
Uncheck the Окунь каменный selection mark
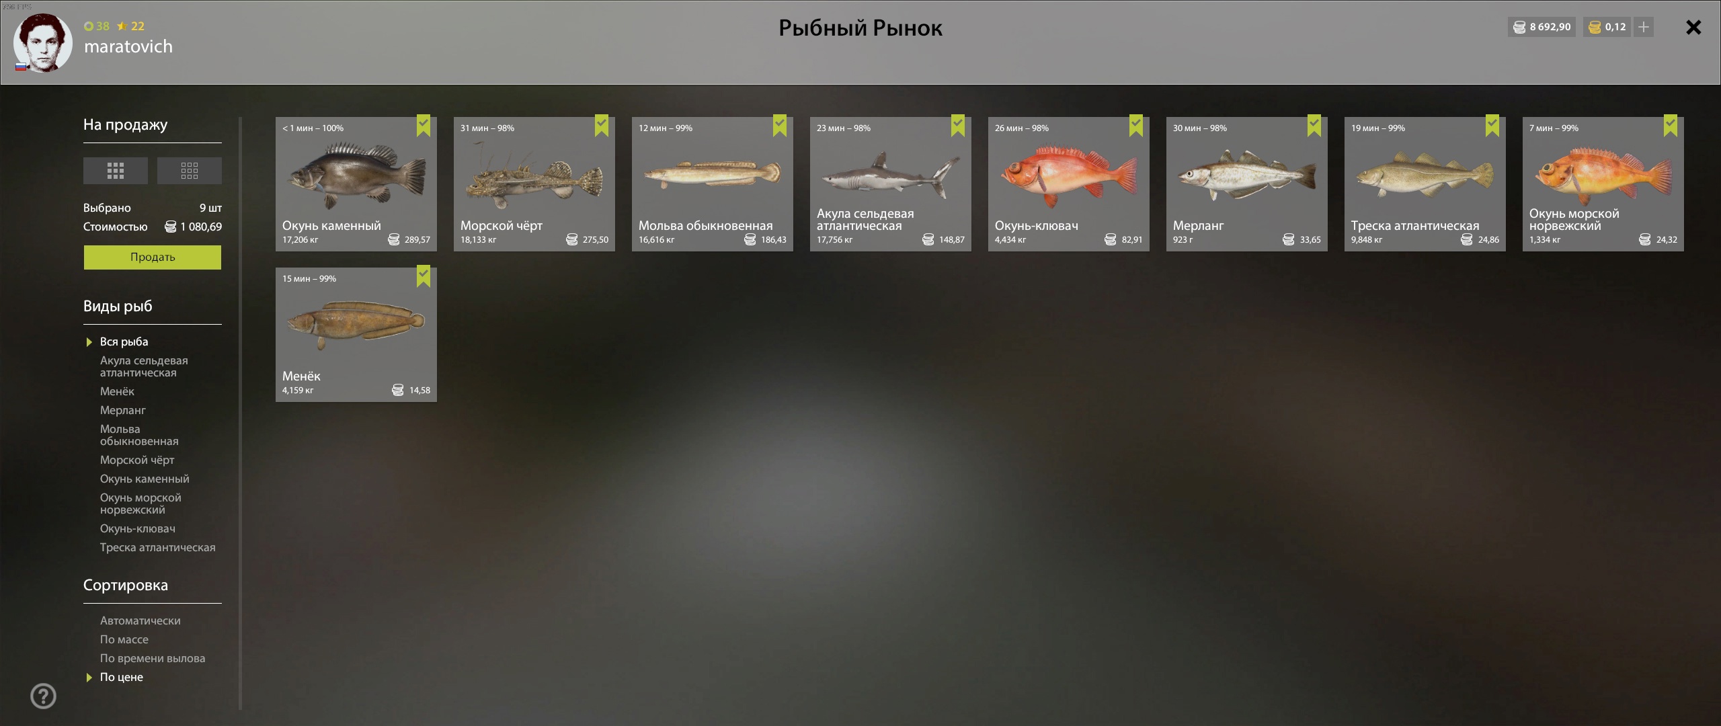(424, 126)
